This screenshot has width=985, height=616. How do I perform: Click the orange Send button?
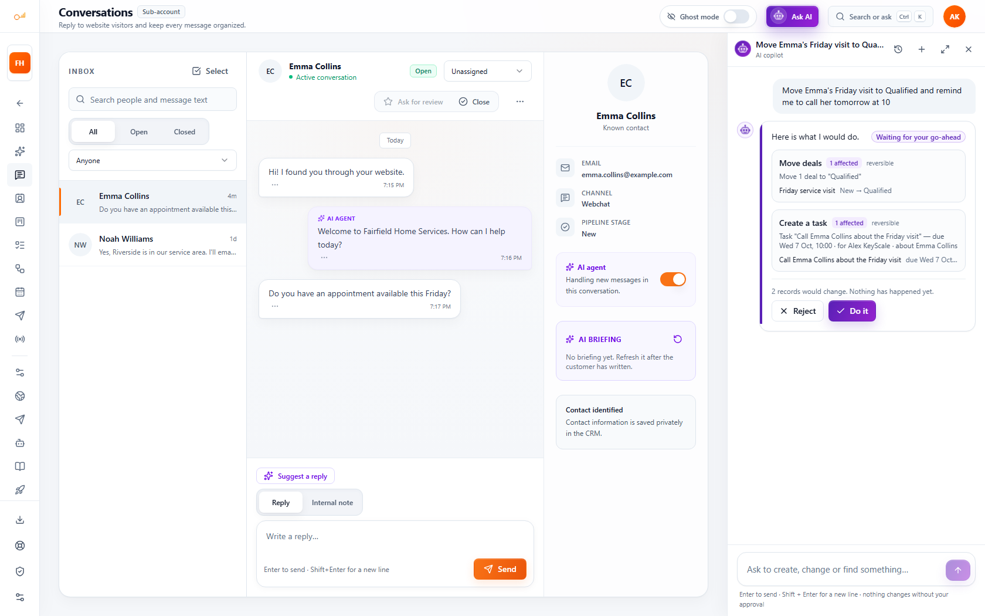[x=500, y=569]
